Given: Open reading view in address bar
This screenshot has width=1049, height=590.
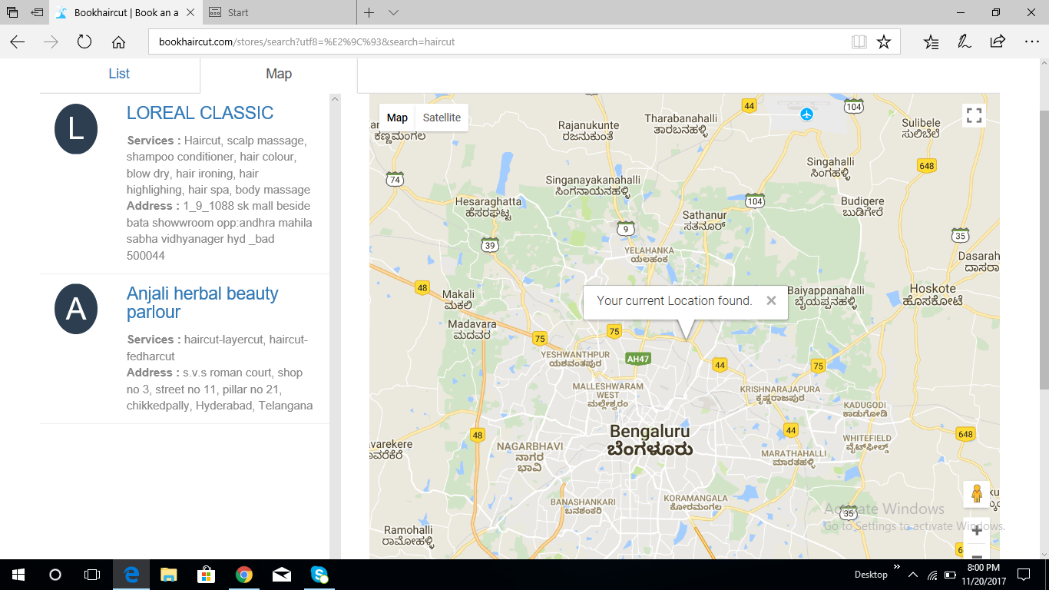Looking at the screenshot, I should 859,41.
